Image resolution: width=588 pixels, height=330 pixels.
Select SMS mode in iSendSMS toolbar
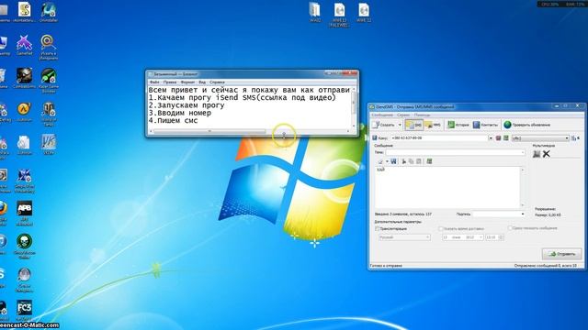414,125
